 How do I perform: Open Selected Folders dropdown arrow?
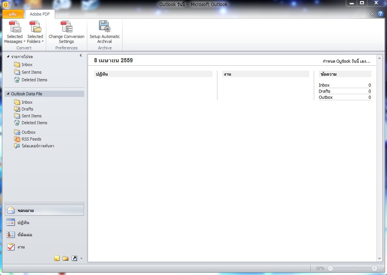pyautogui.click(x=43, y=41)
